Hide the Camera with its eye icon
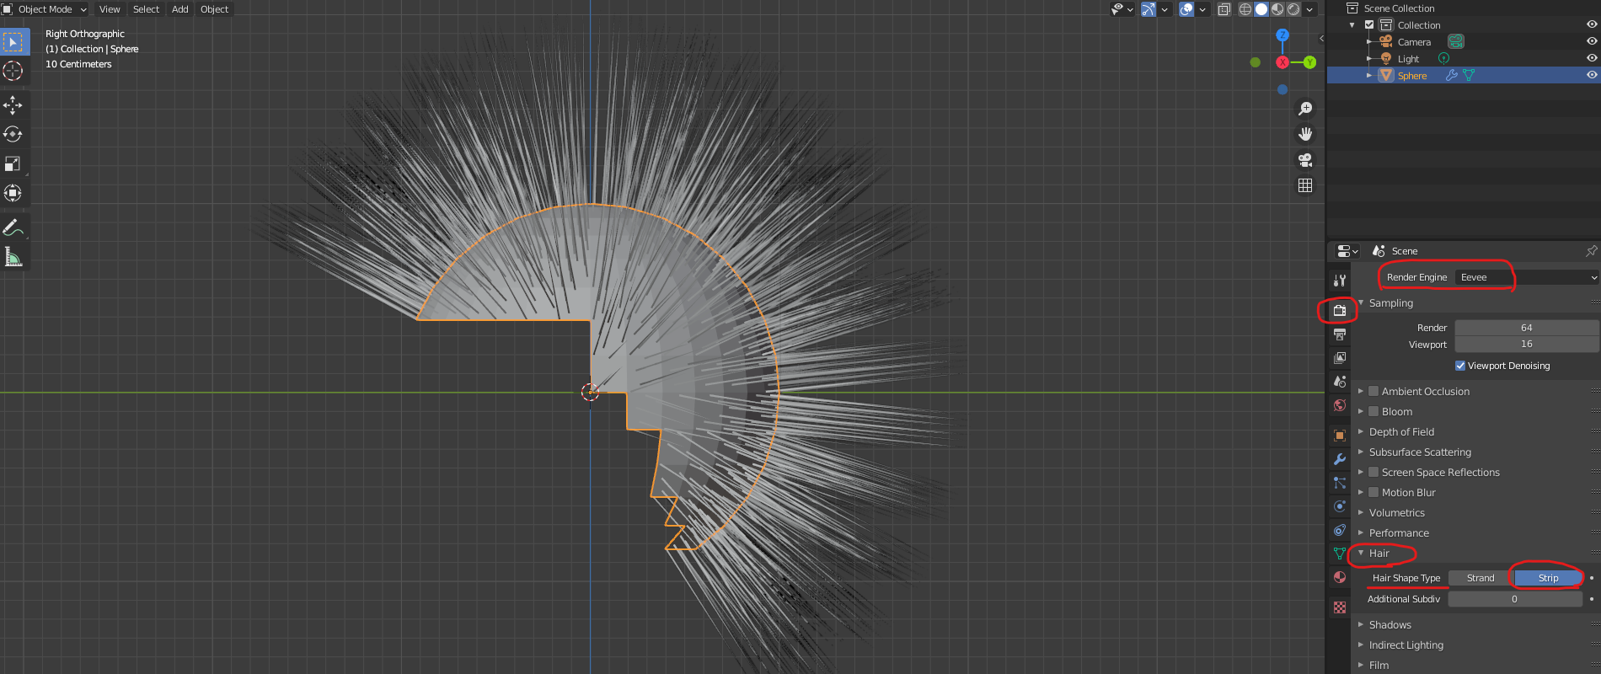Image resolution: width=1601 pixels, height=674 pixels. (1592, 41)
